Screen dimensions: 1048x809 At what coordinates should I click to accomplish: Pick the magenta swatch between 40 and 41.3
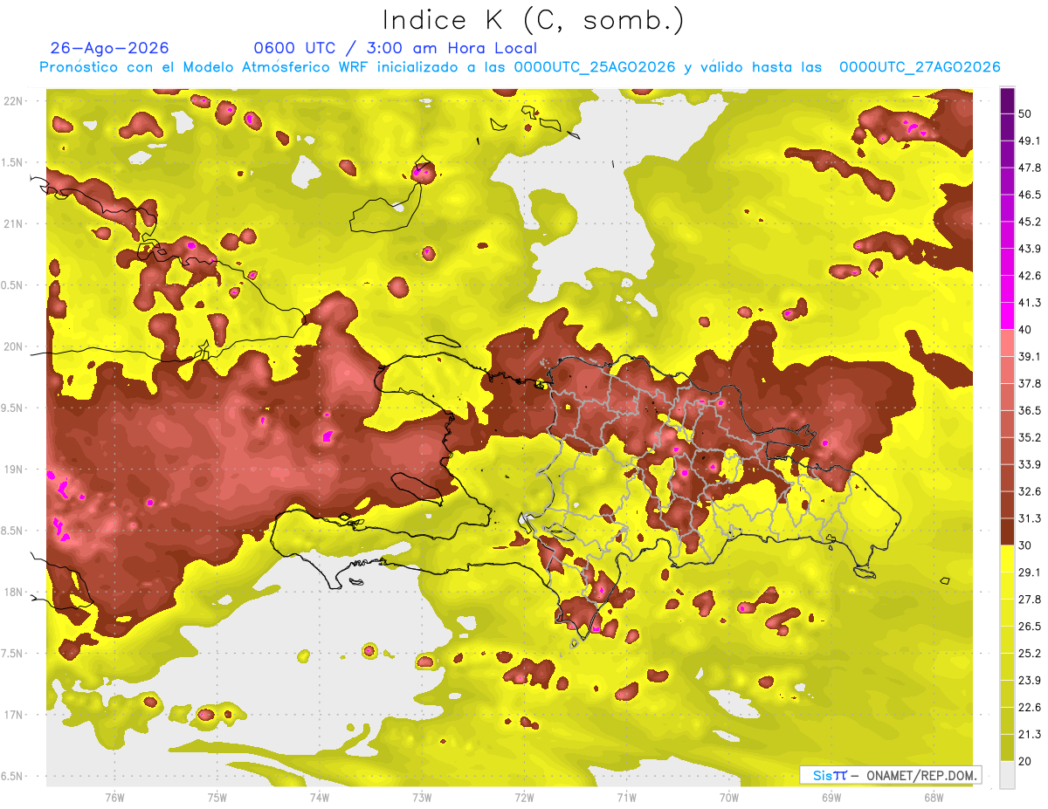(x=1007, y=316)
